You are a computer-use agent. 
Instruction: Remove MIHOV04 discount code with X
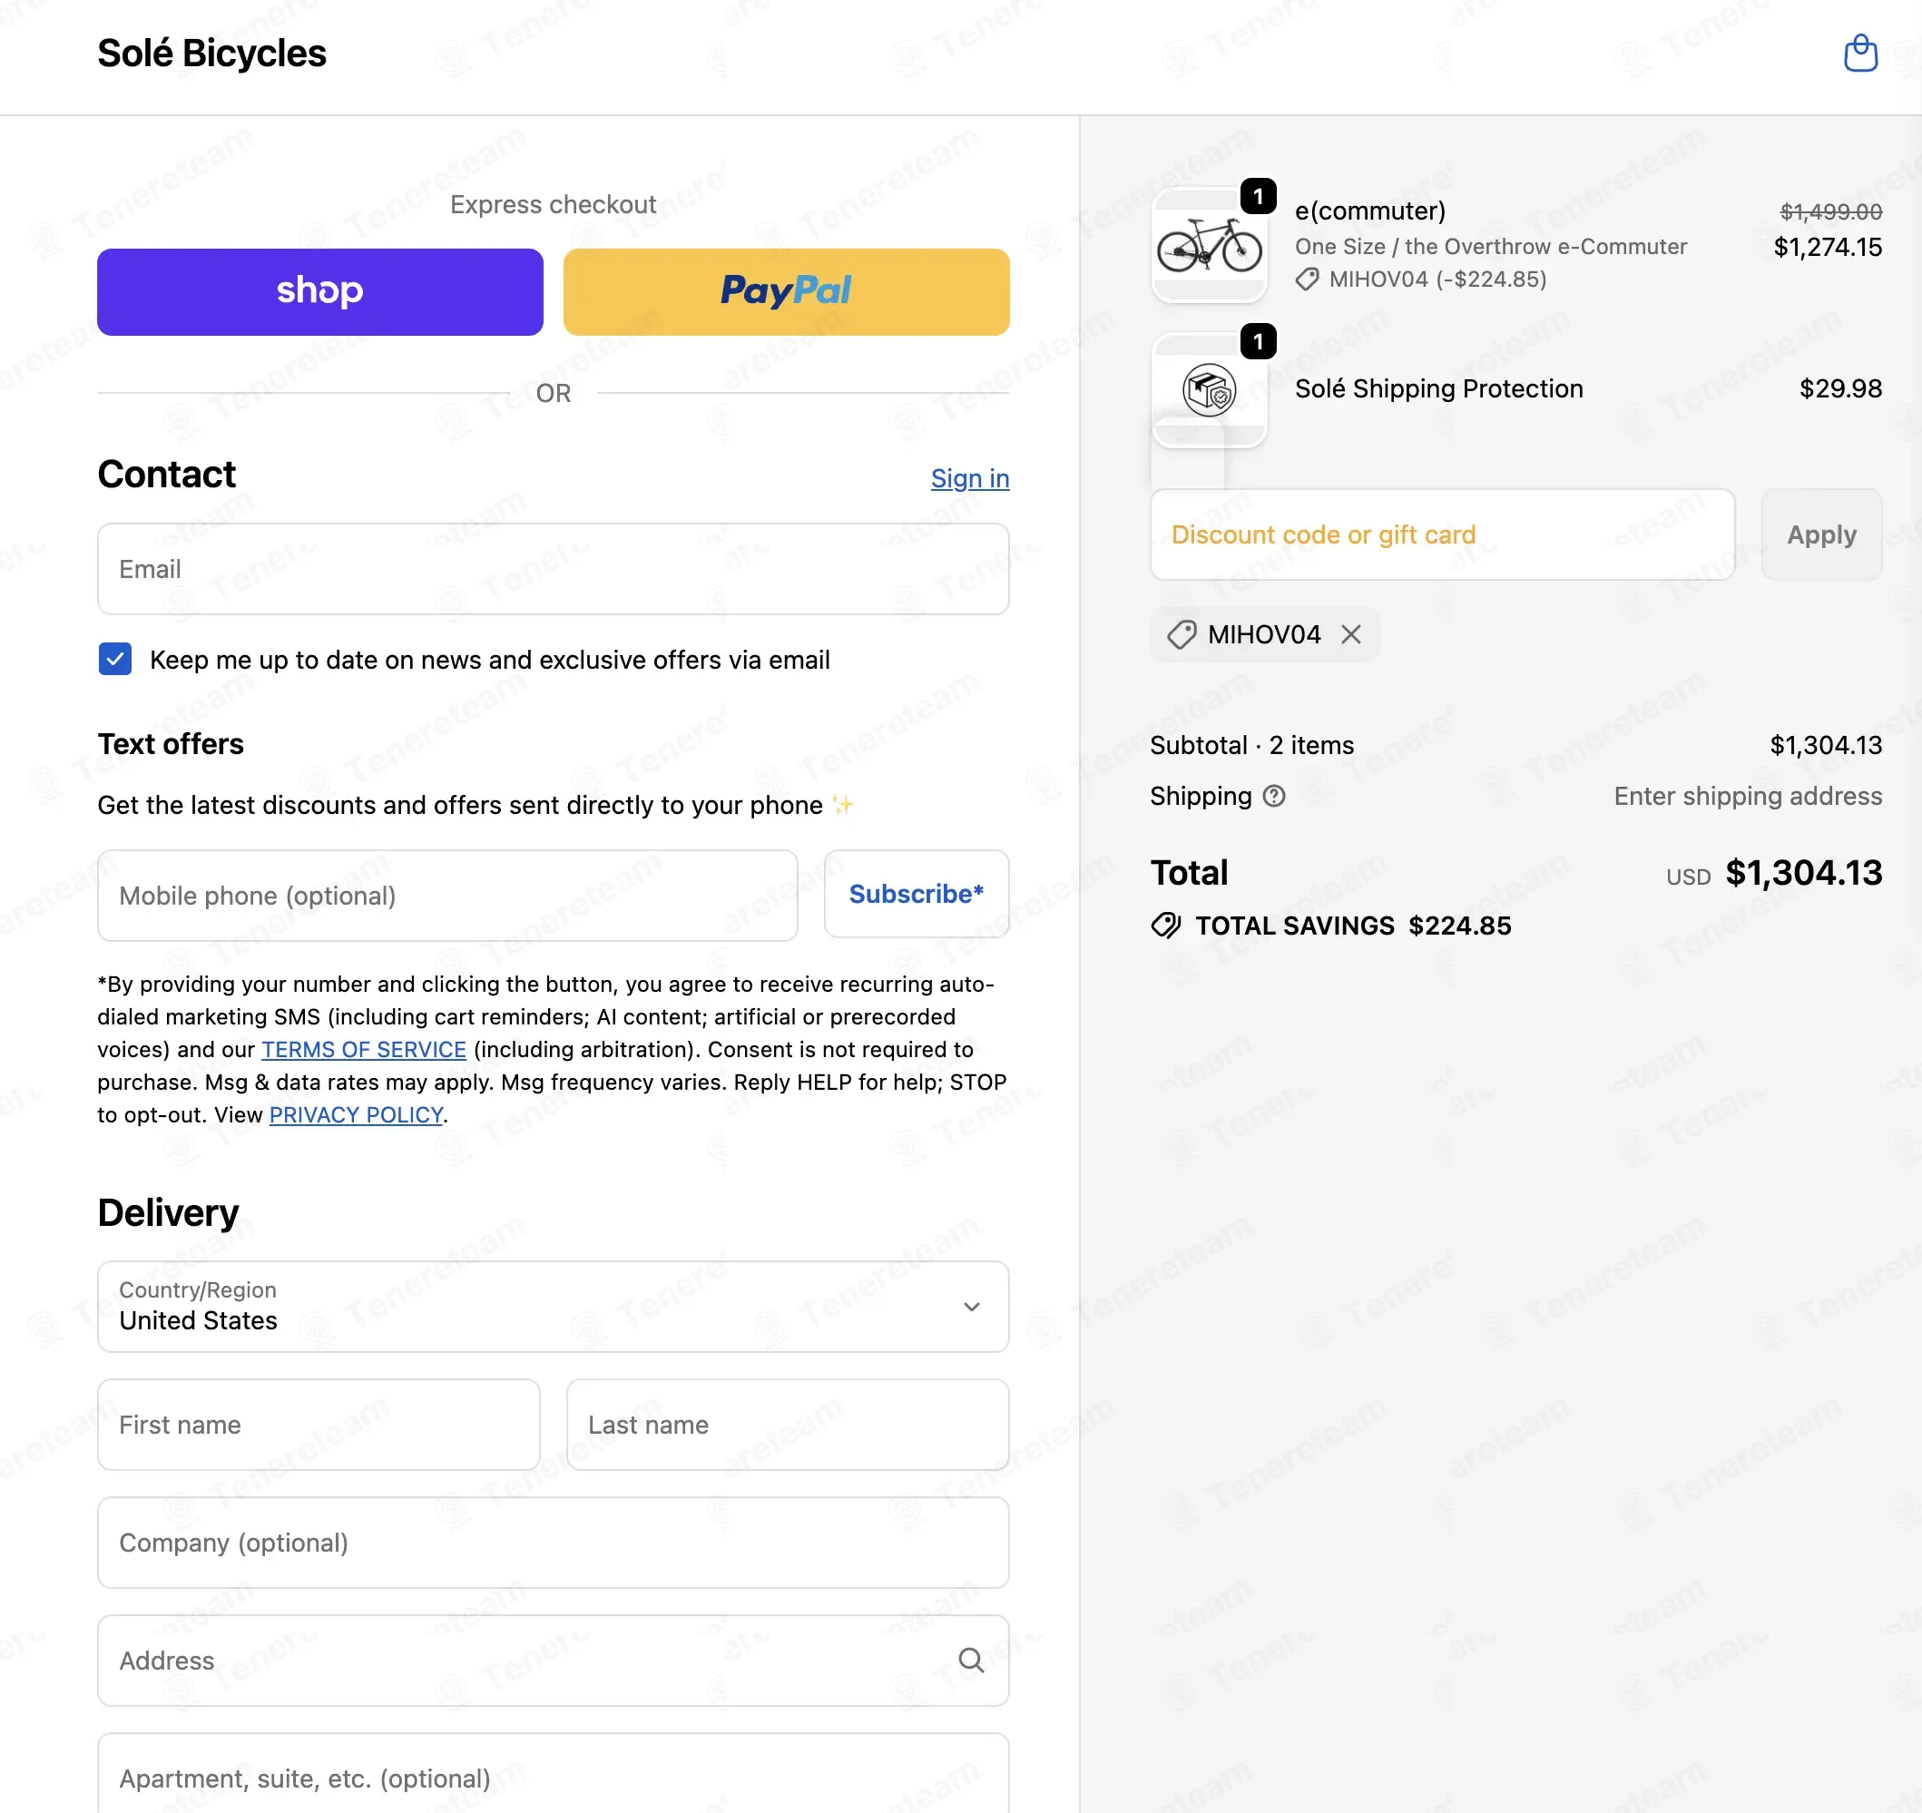pyautogui.click(x=1350, y=634)
